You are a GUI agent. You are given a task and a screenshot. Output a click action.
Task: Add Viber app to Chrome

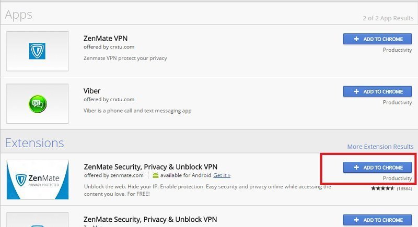tap(377, 91)
